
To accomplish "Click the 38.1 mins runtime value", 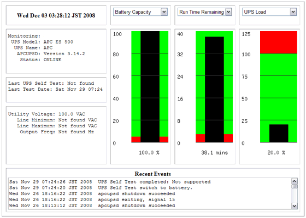I will [x=214, y=152].
